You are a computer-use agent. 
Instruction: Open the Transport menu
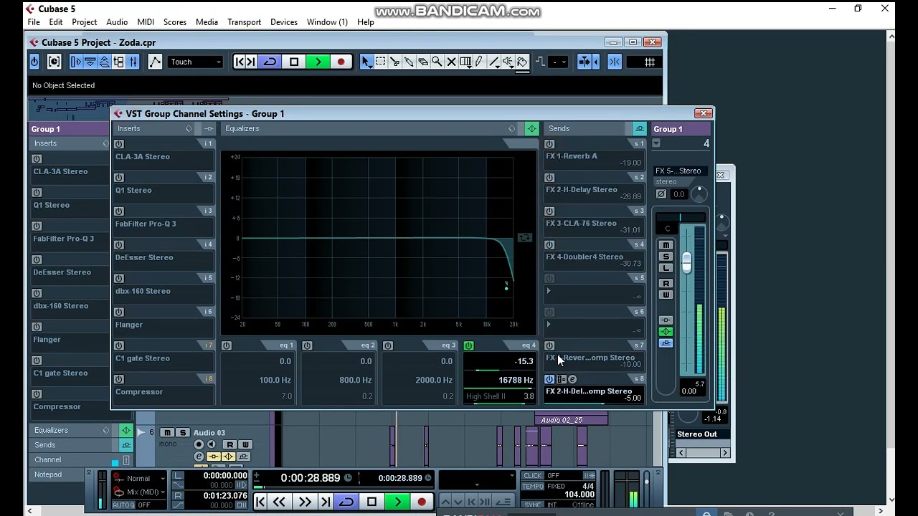click(x=244, y=22)
